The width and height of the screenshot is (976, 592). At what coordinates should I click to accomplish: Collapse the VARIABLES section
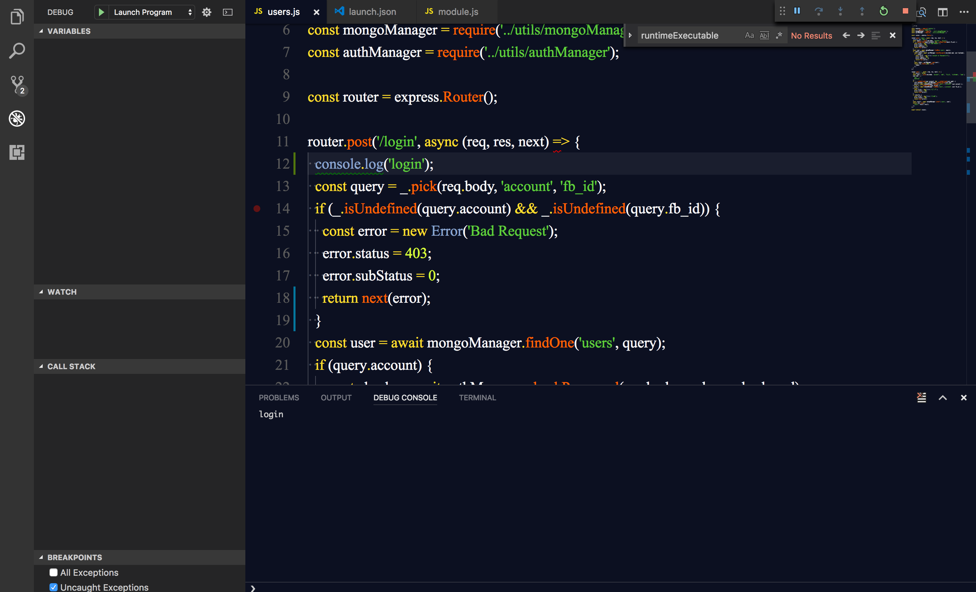tap(139, 31)
